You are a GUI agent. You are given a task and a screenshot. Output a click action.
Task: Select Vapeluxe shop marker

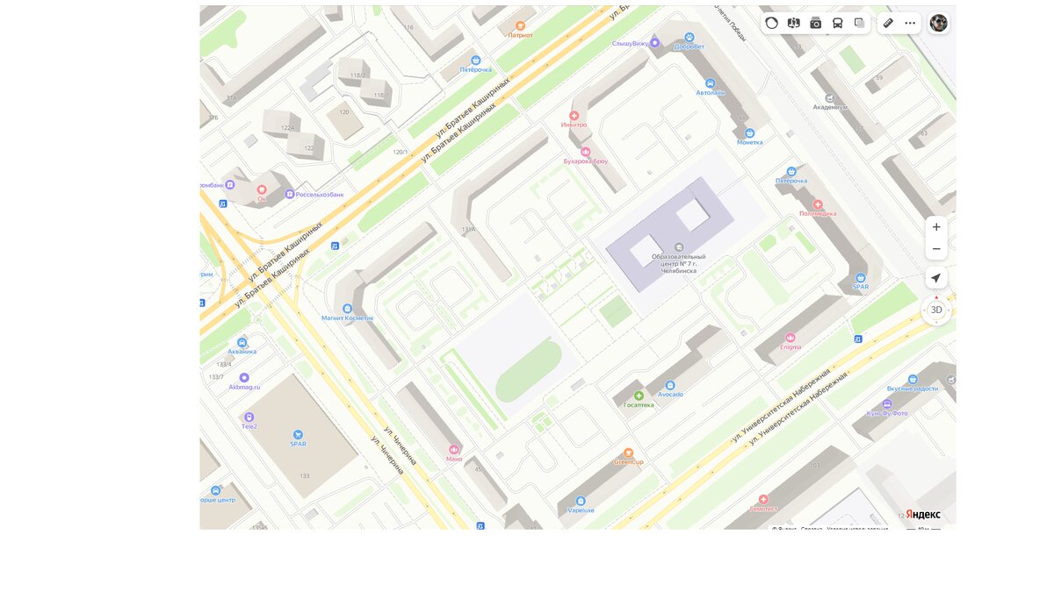581,501
